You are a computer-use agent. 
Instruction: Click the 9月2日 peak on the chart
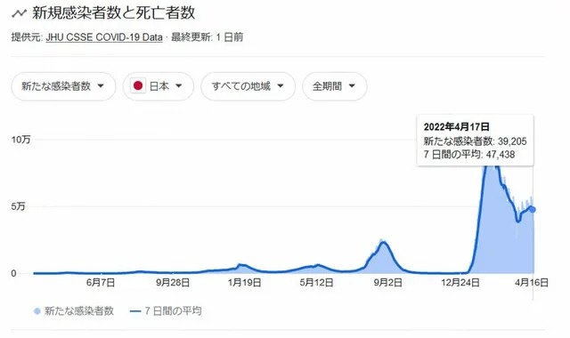click(383, 242)
